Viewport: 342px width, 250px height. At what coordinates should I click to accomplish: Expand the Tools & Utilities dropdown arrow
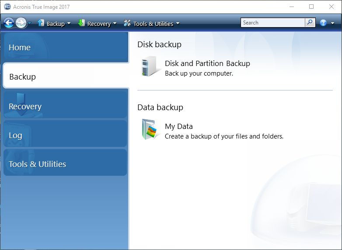point(178,23)
